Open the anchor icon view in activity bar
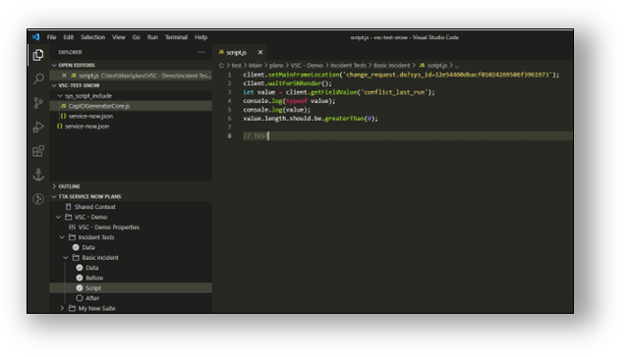The image size is (627, 357). (38, 175)
